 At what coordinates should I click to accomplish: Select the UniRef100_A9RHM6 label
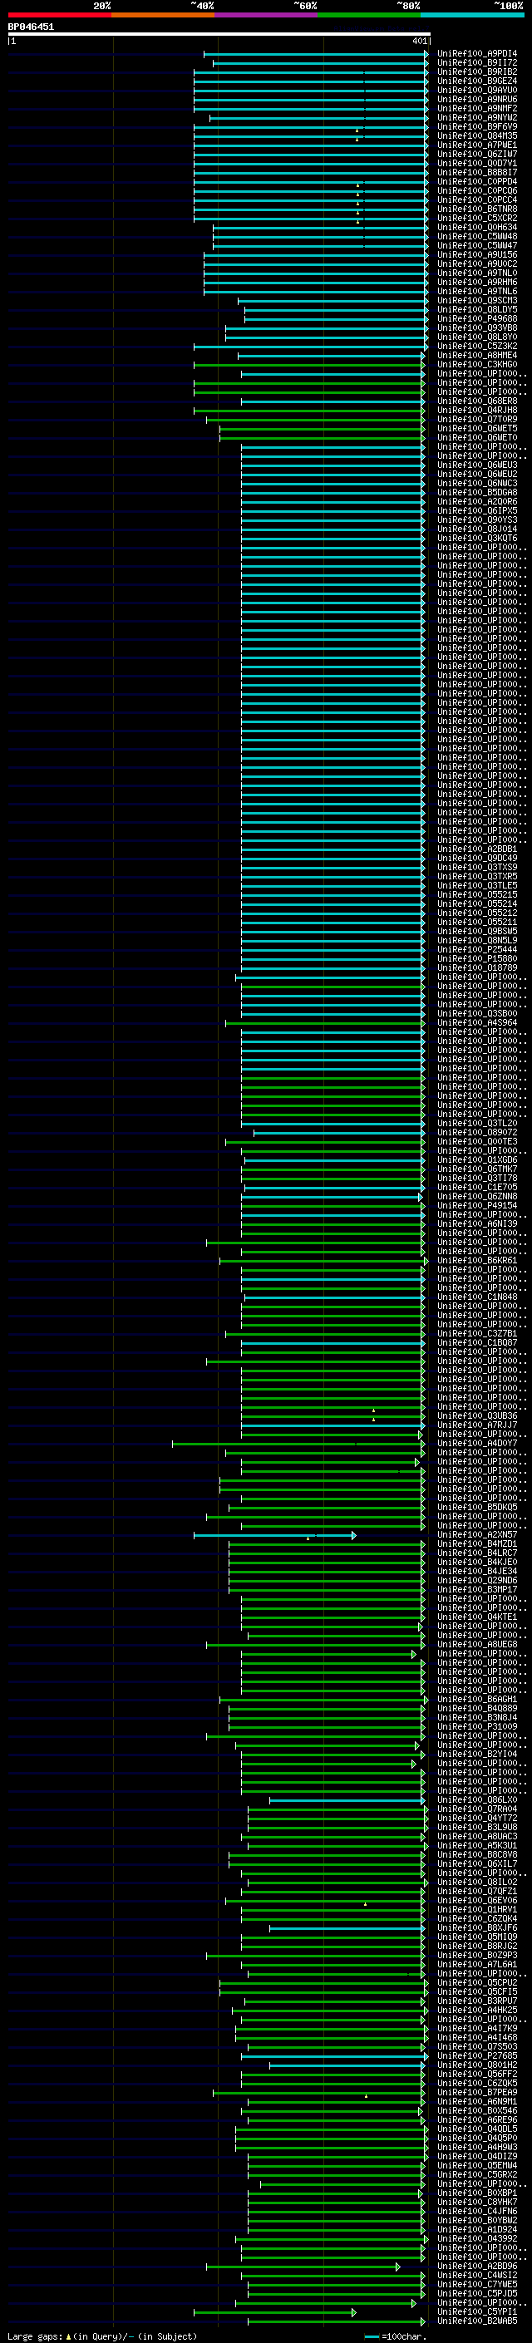477,282
